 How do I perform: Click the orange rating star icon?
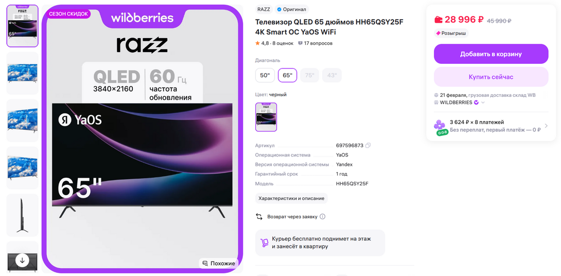(x=258, y=43)
